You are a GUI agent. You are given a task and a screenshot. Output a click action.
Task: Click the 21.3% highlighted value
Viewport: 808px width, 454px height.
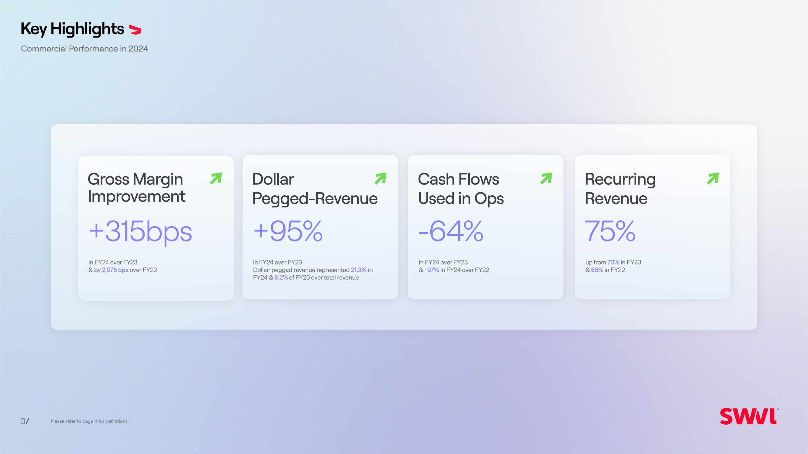point(359,270)
